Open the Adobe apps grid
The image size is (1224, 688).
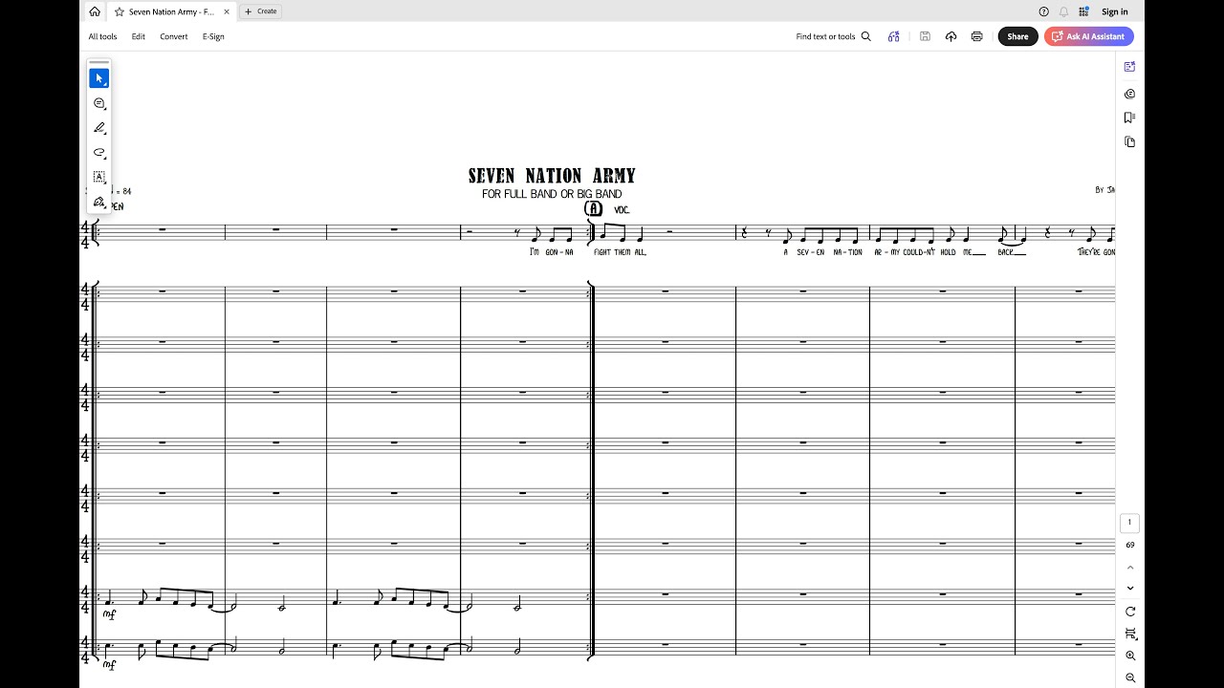pyautogui.click(x=1083, y=11)
